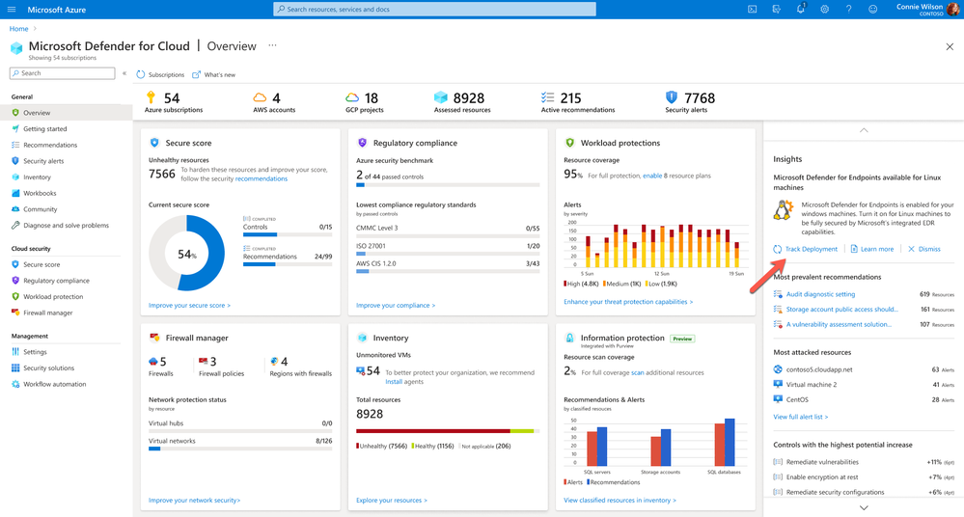The image size is (964, 517).
Task: Open the notifications bell
Action: (801, 9)
